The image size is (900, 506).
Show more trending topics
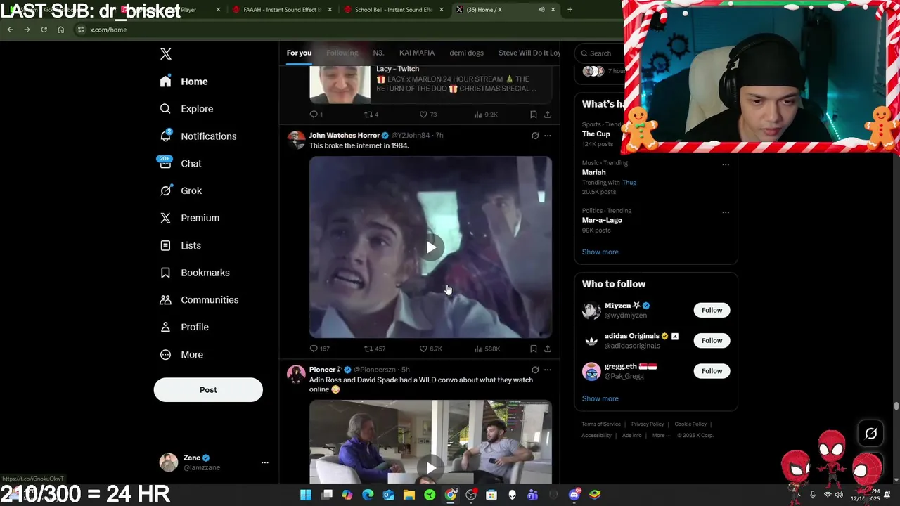click(600, 252)
